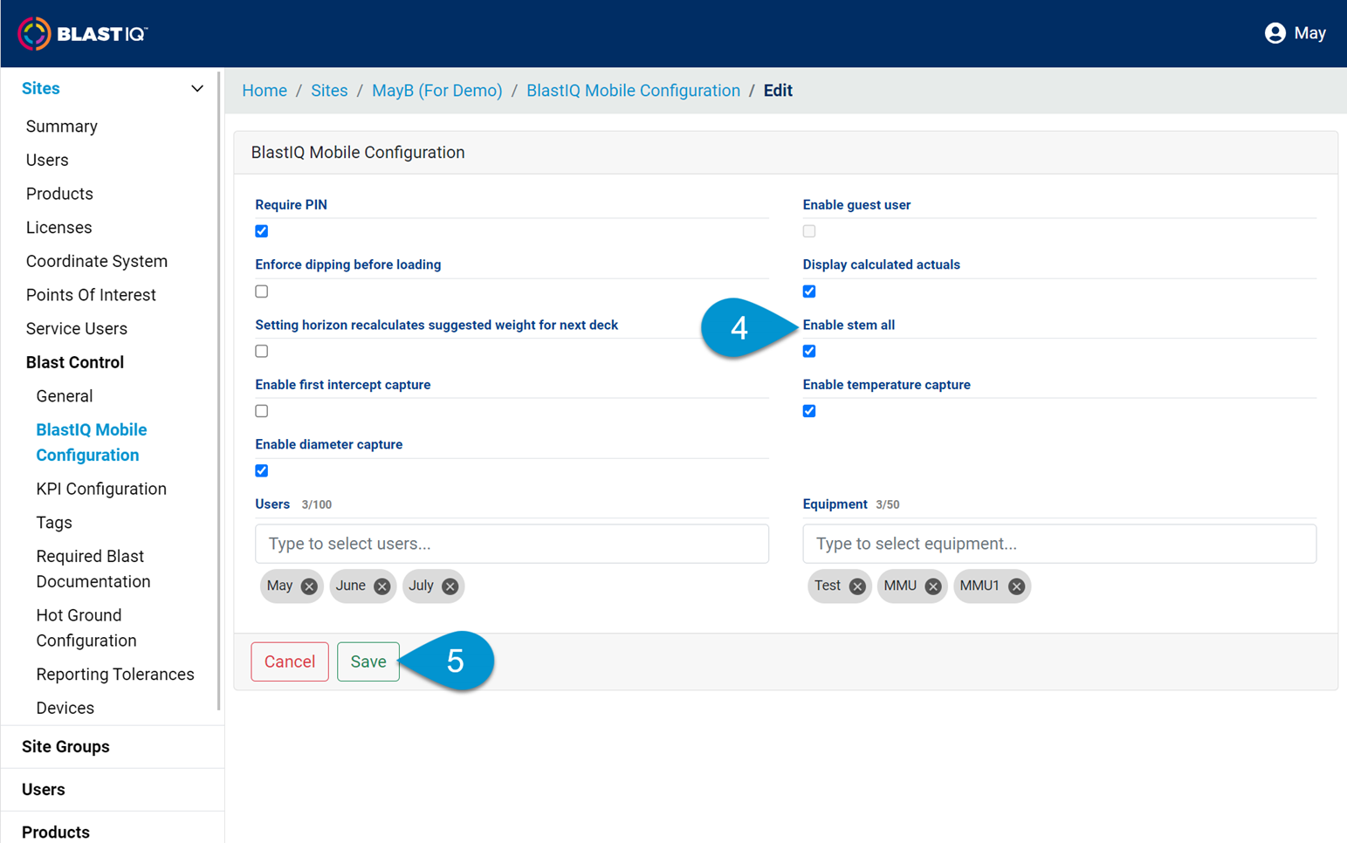Open BlastIQ Mobile Configuration breadcrumb link
The image size is (1347, 843).
coord(633,91)
